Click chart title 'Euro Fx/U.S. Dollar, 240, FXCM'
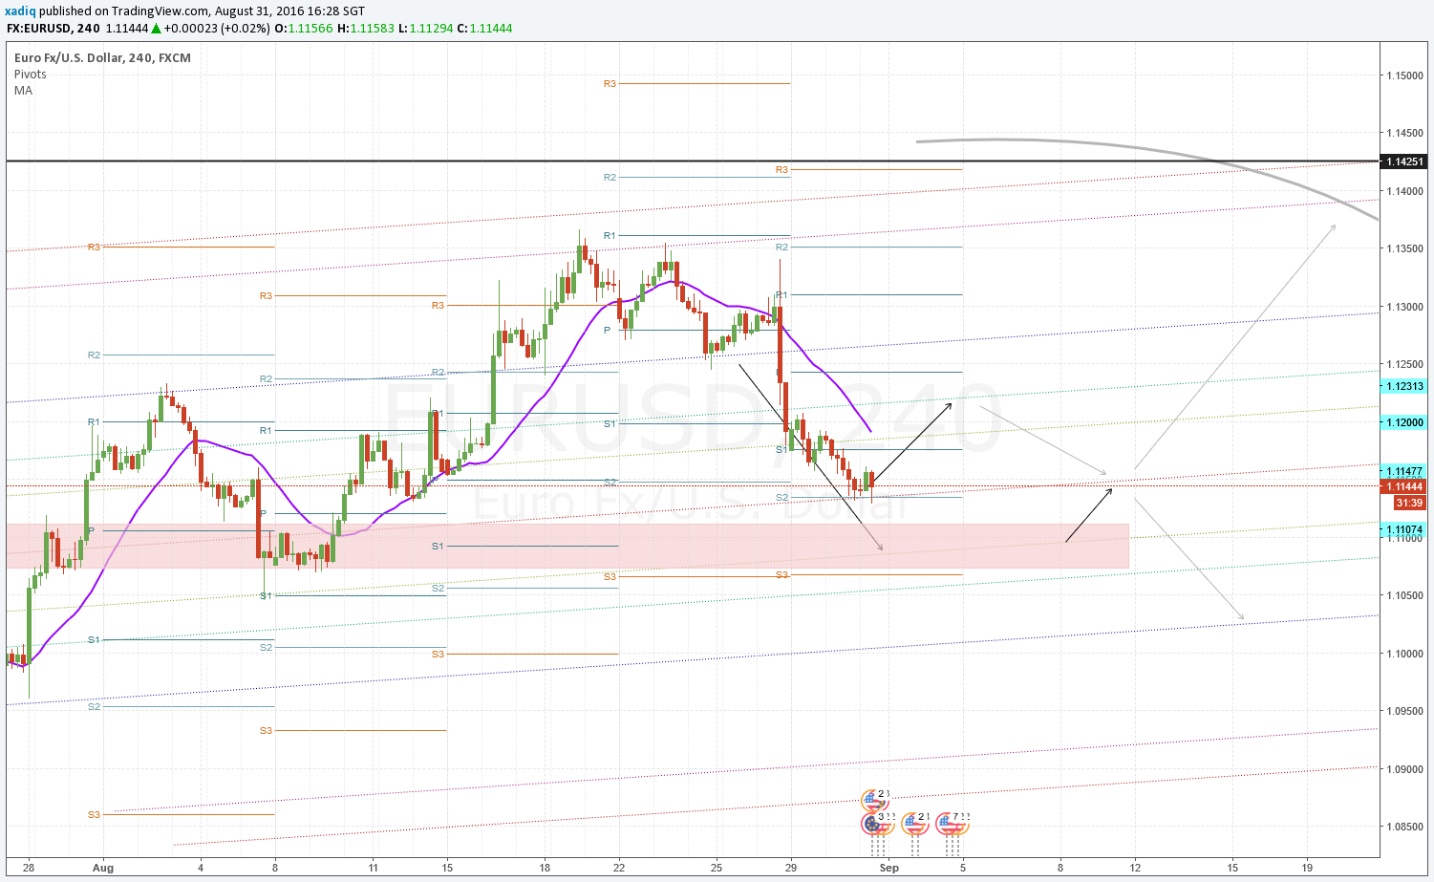 tap(102, 57)
